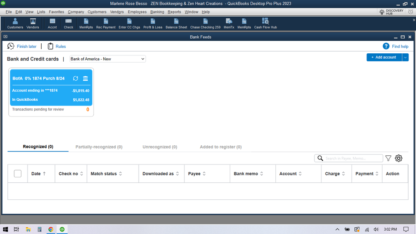Click the pending review count 0
Viewport: 416px width, 234px height.
88,110
